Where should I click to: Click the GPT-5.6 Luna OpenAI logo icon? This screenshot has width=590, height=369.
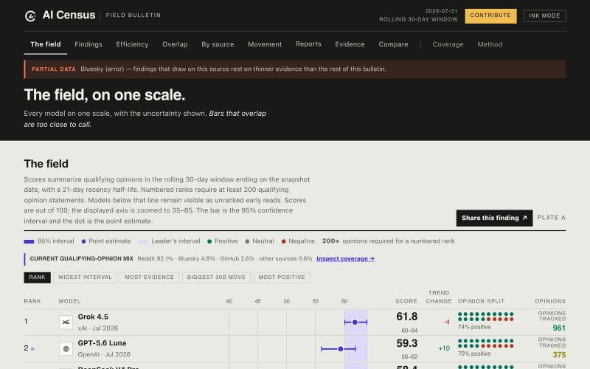coord(66,348)
